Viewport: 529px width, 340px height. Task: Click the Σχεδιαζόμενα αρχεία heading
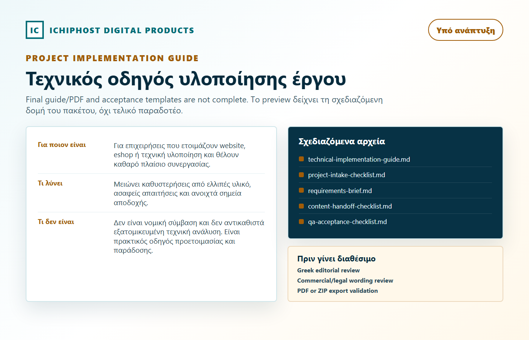[x=342, y=142]
